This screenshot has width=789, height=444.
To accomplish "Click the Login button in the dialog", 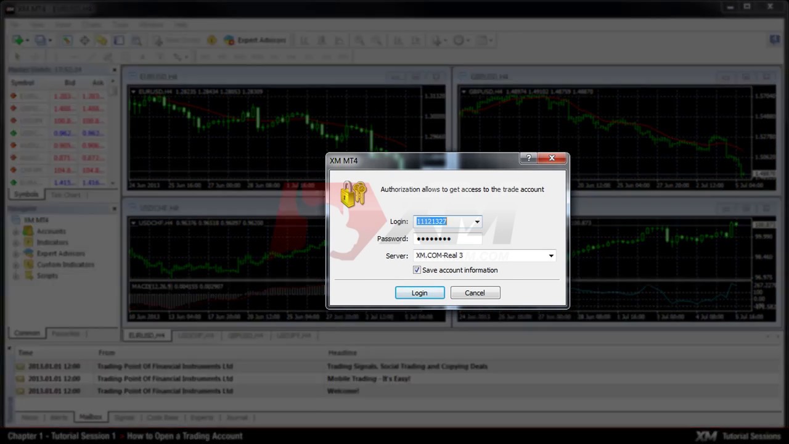I will click(x=420, y=293).
